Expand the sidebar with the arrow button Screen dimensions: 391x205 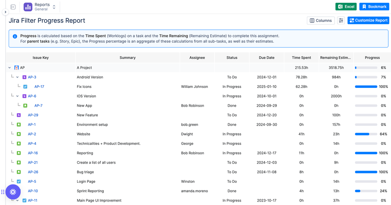5,12
